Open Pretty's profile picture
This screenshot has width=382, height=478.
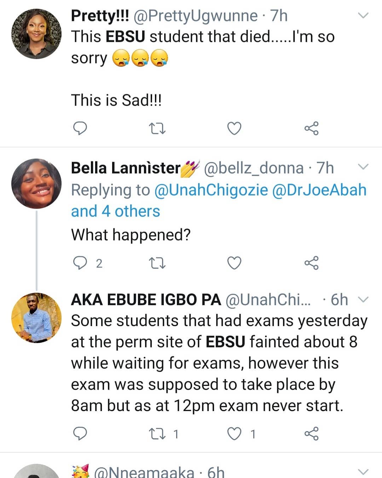tap(36, 34)
